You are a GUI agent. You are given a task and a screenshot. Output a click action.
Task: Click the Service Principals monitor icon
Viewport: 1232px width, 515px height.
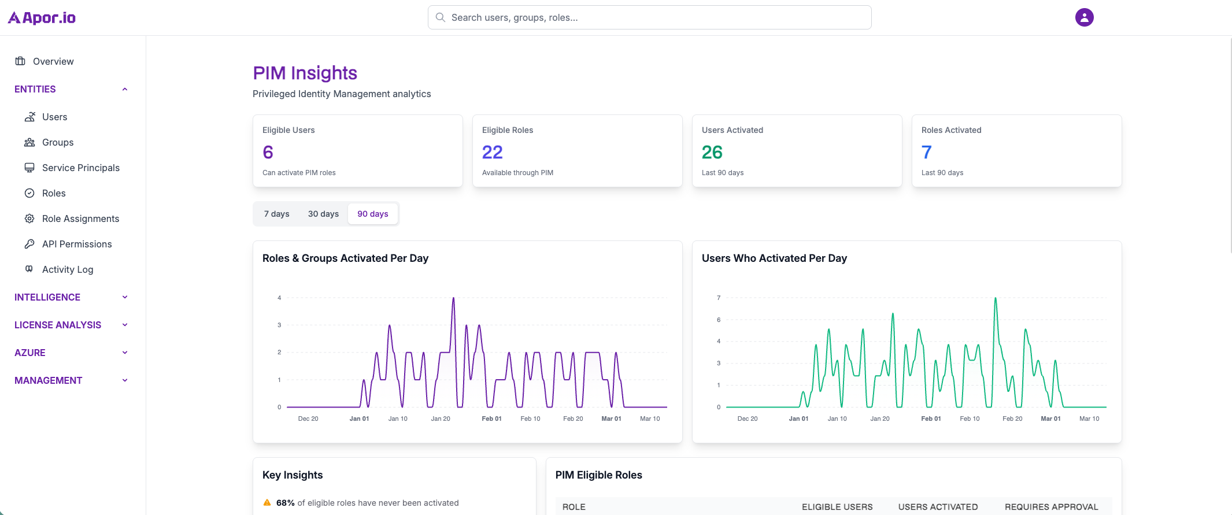point(29,168)
